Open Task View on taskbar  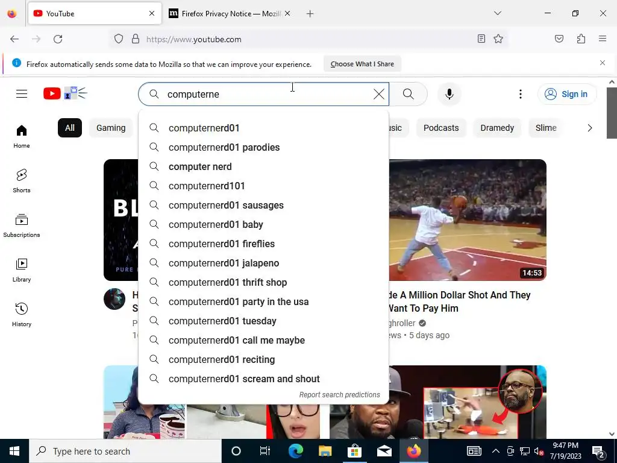point(265,451)
